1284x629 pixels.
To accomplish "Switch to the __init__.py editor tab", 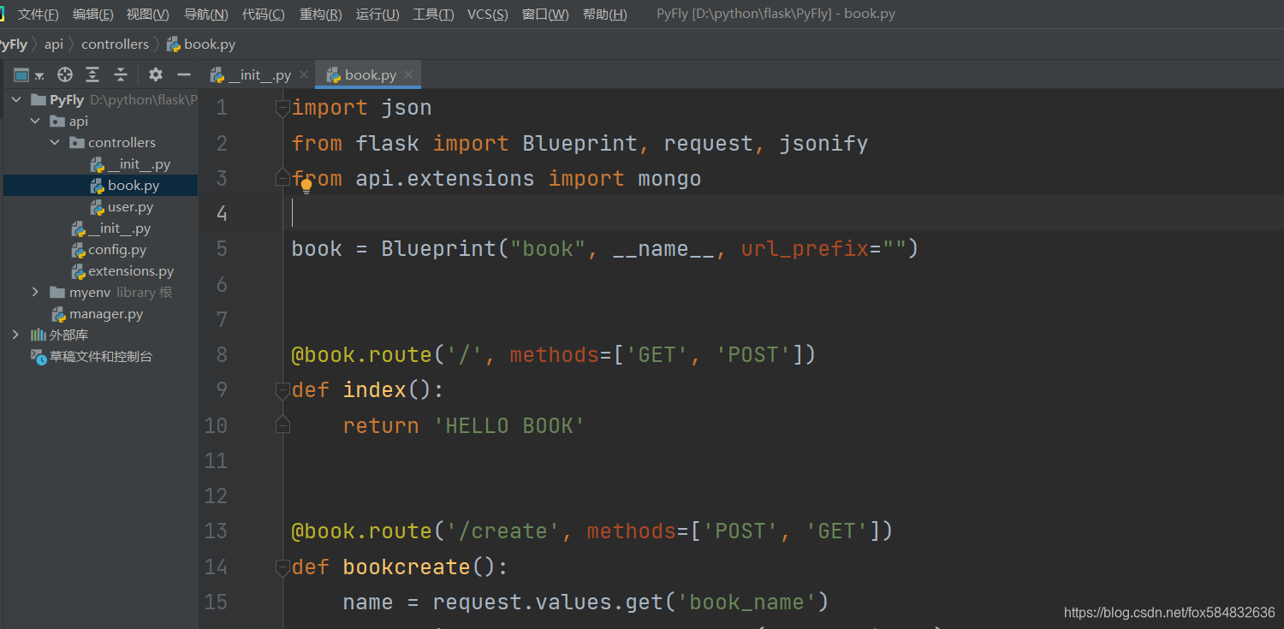I will [x=259, y=75].
